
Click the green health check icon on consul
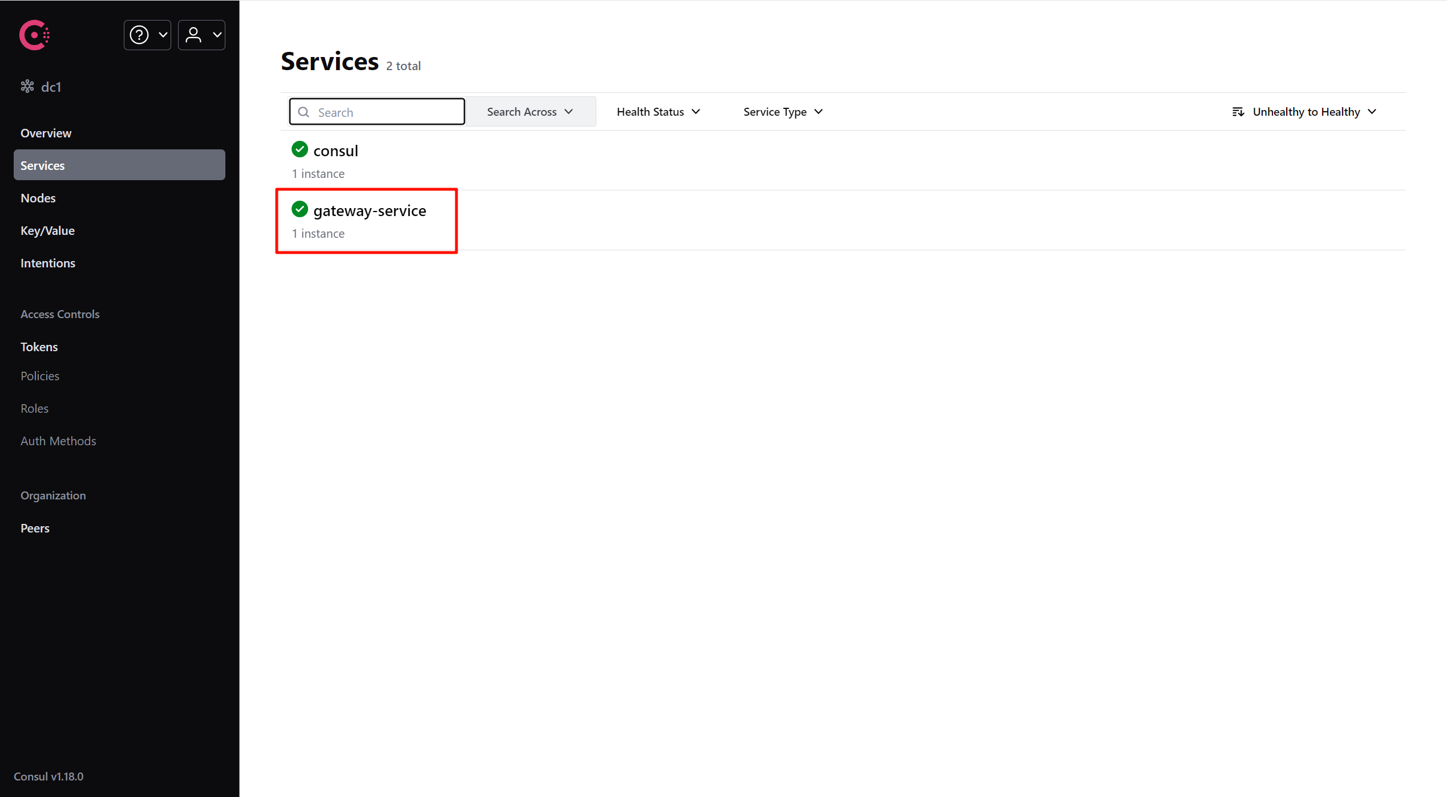pyautogui.click(x=300, y=150)
